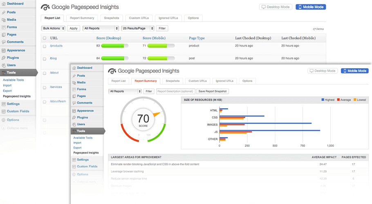Click Pages icon in back window sidebar
This screenshot has height=204, width=372.
coord(4,35)
